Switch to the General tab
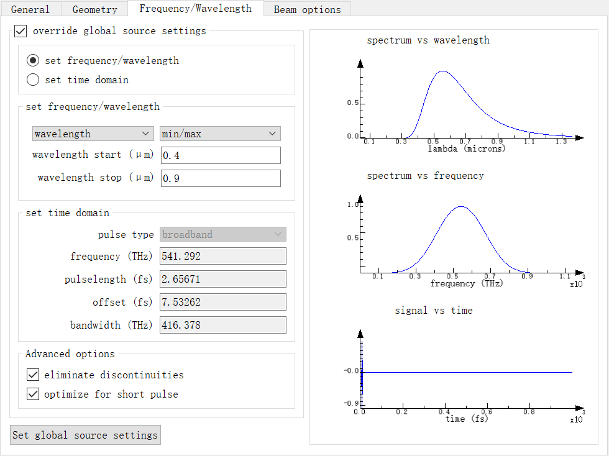 point(30,9)
